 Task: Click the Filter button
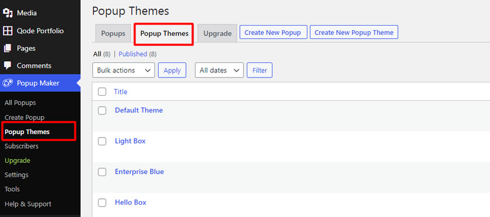(x=260, y=71)
